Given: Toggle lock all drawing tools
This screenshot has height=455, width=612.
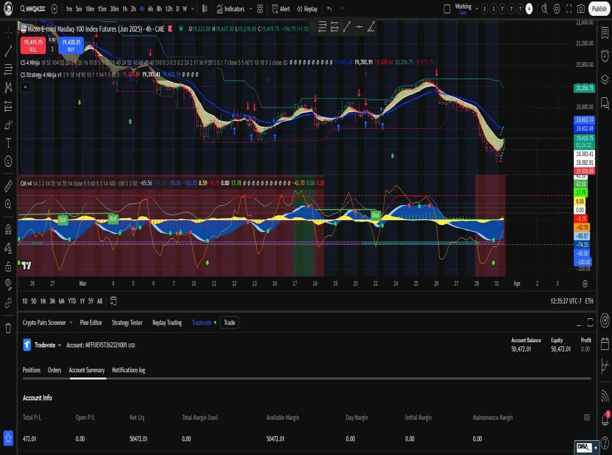Looking at the screenshot, I should point(8,266).
